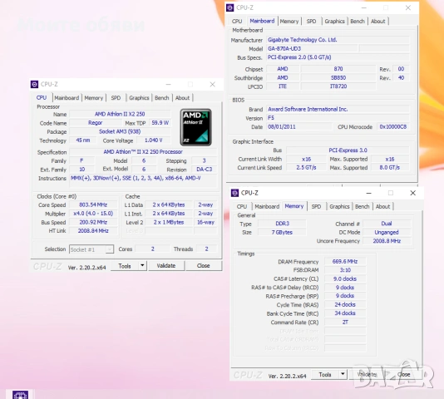
Task: Open the Tools dropdown arrow in Memory window
Action: (x=343, y=374)
